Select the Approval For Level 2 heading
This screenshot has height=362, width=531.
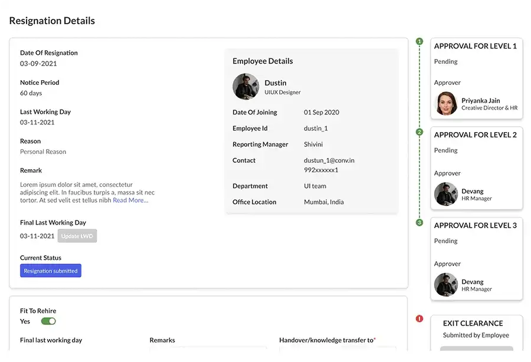click(475, 134)
